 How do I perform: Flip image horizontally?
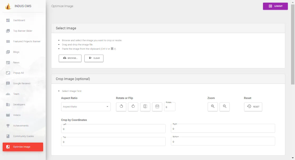tap(145, 106)
